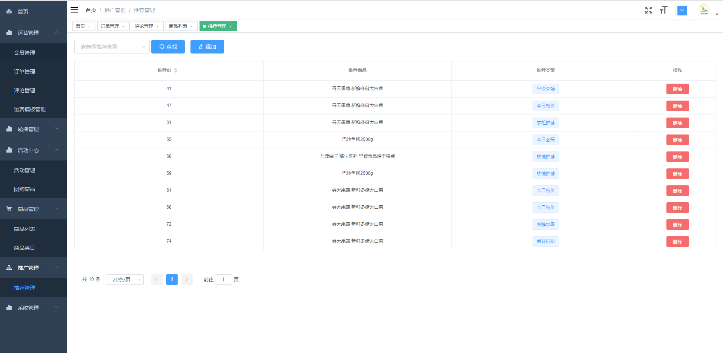Sort table by 推荐ID column arrows

point(176,70)
